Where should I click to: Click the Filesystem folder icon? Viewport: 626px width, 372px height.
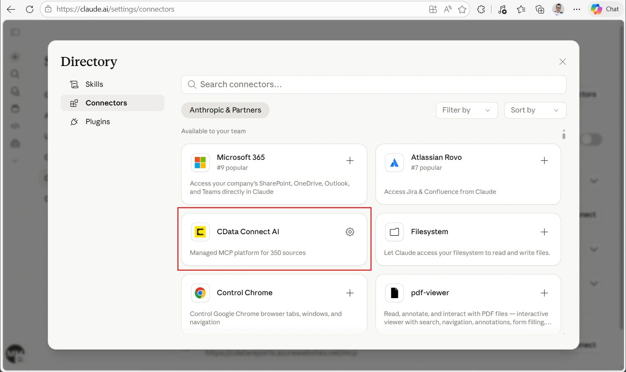click(394, 232)
